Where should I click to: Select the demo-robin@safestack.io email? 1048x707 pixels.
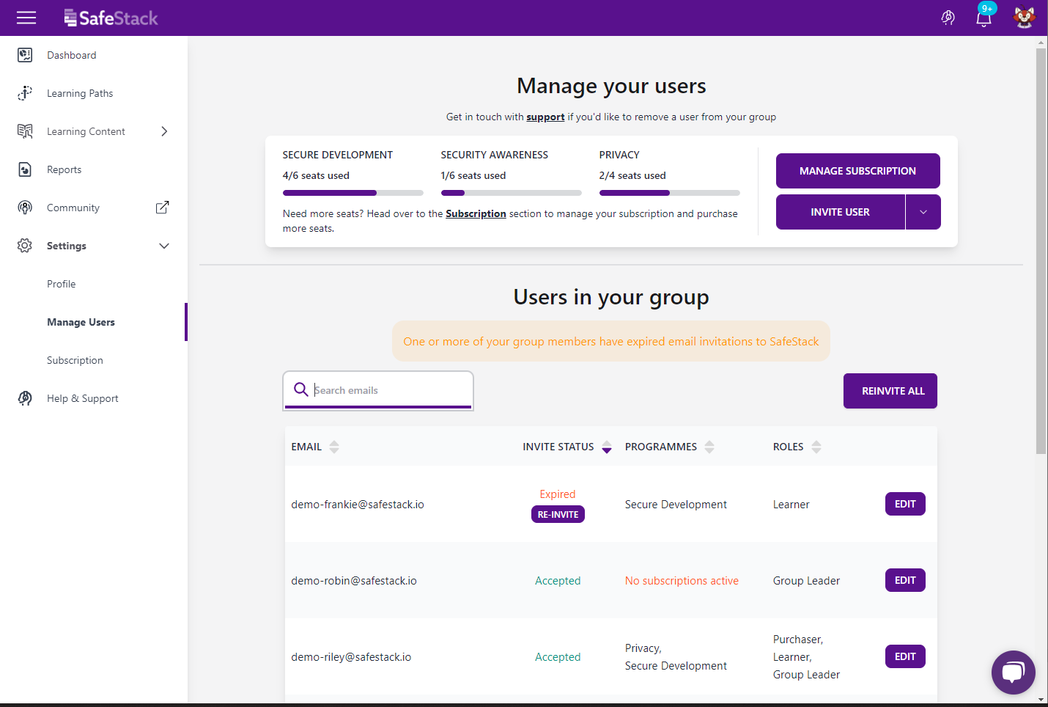354,581
